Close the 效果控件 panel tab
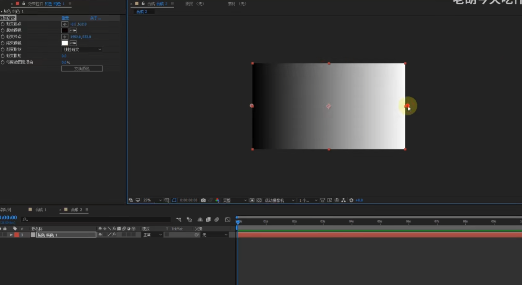The height and width of the screenshot is (285, 522). tap(12, 4)
